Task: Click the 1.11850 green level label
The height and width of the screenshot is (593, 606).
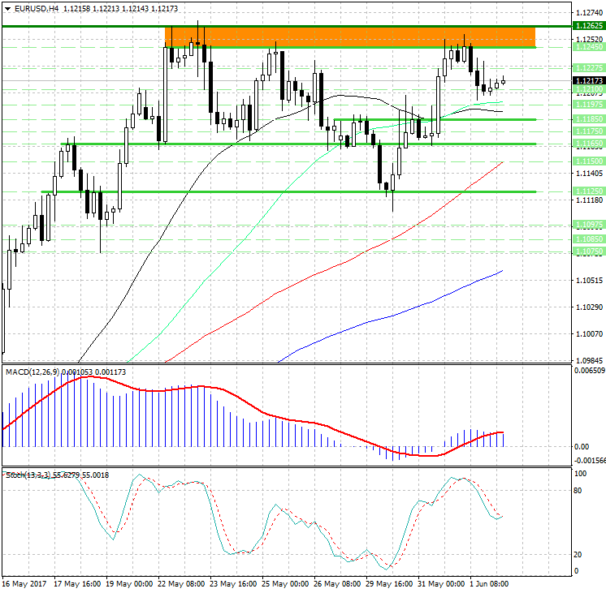Action: click(x=587, y=119)
